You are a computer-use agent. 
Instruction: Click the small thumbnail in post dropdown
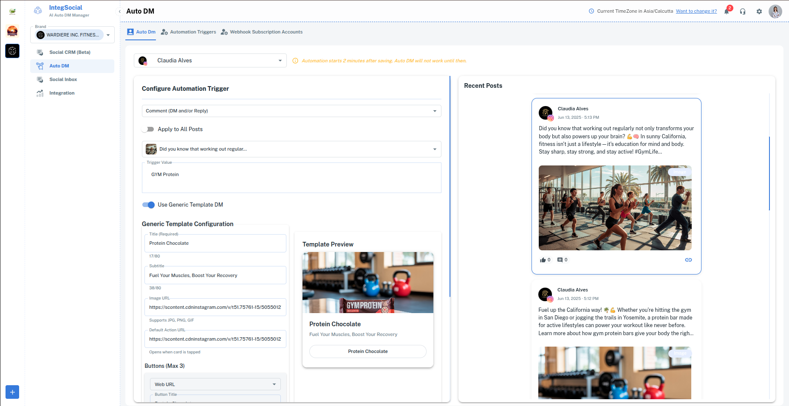(x=151, y=149)
